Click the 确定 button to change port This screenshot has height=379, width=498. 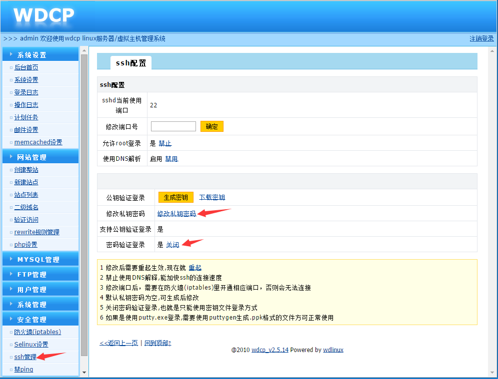coord(211,126)
